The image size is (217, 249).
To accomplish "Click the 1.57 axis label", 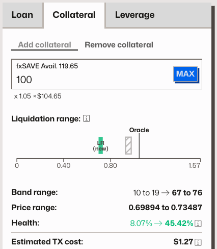I will click(x=195, y=165).
